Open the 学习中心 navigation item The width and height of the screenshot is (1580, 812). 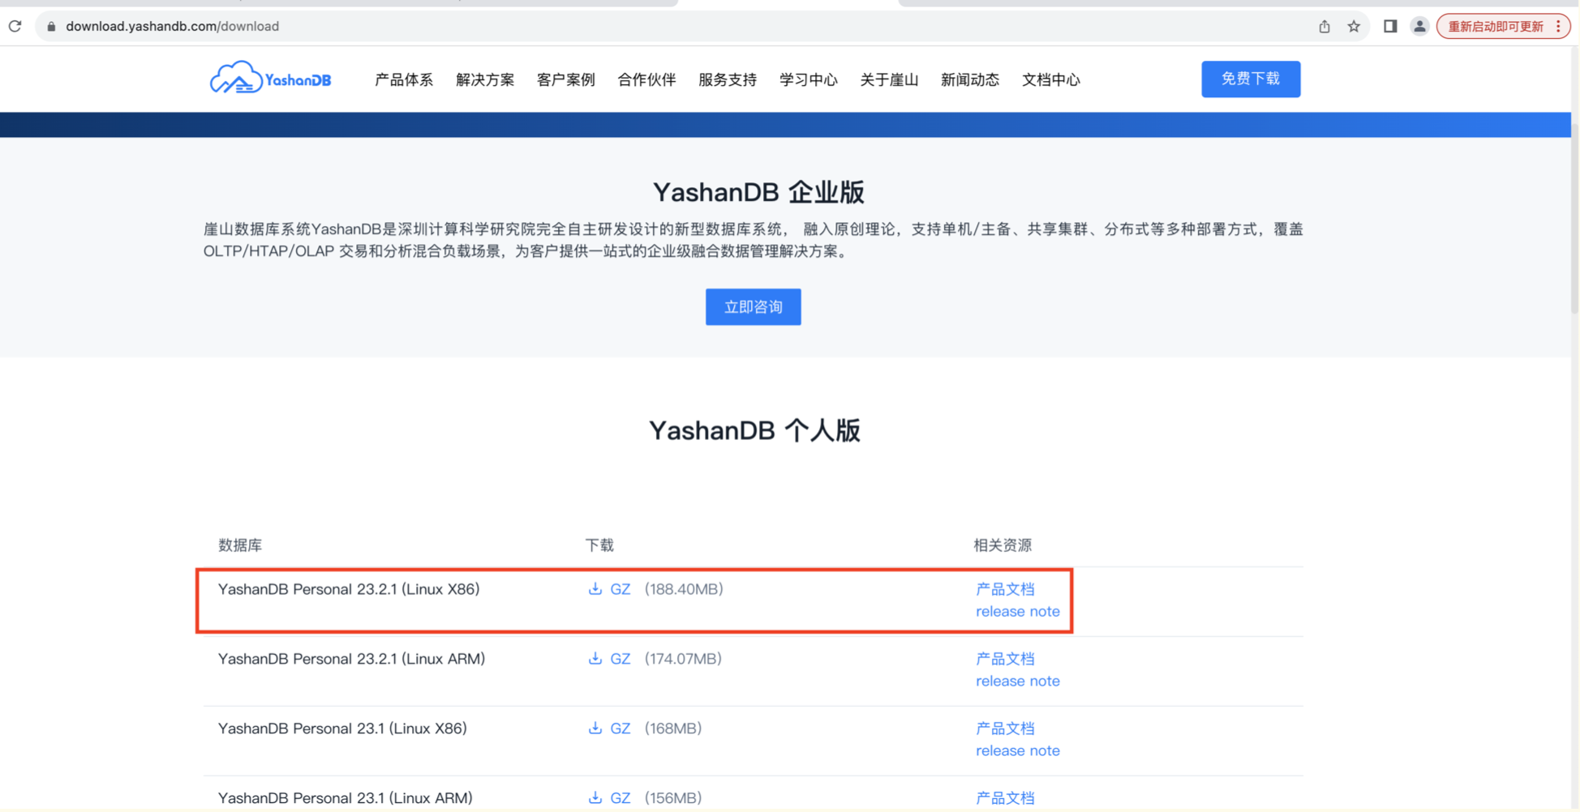(809, 79)
